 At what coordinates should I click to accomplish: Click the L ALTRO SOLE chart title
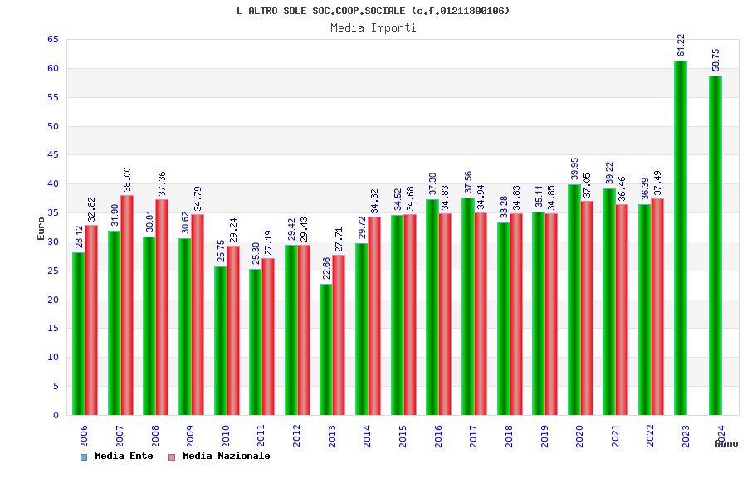click(x=373, y=11)
